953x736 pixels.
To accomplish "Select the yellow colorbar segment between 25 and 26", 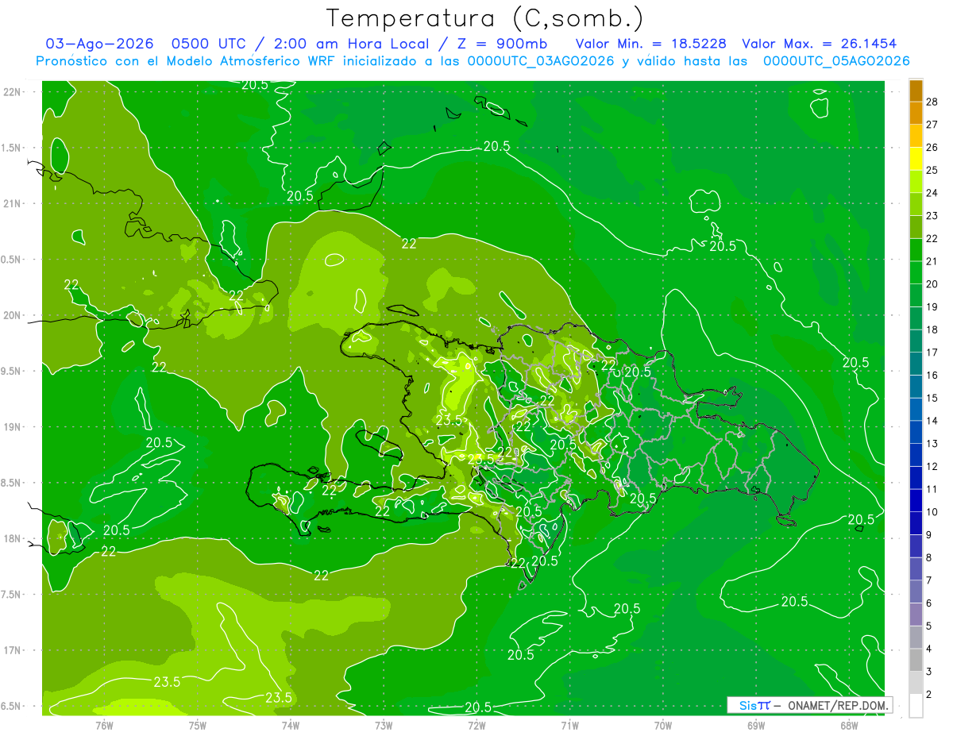I will pos(916,159).
